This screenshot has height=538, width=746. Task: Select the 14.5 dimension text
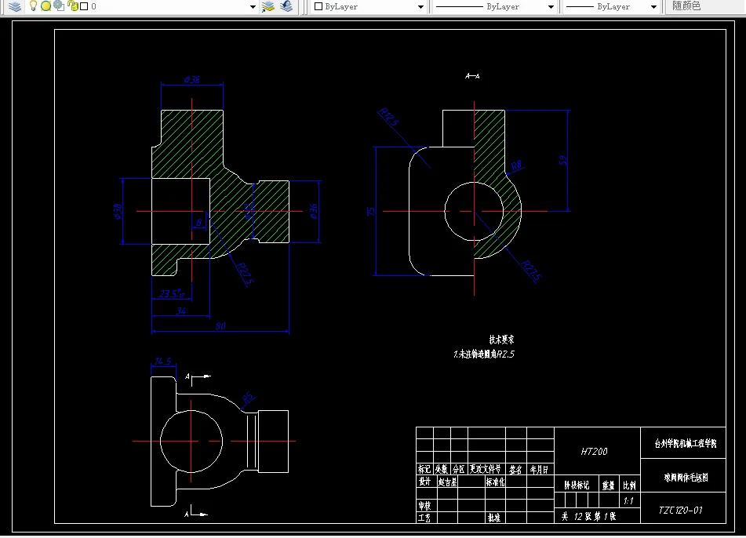(162, 361)
